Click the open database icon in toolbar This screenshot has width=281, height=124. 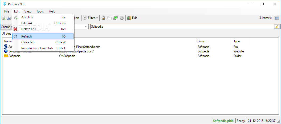click(9, 18)
